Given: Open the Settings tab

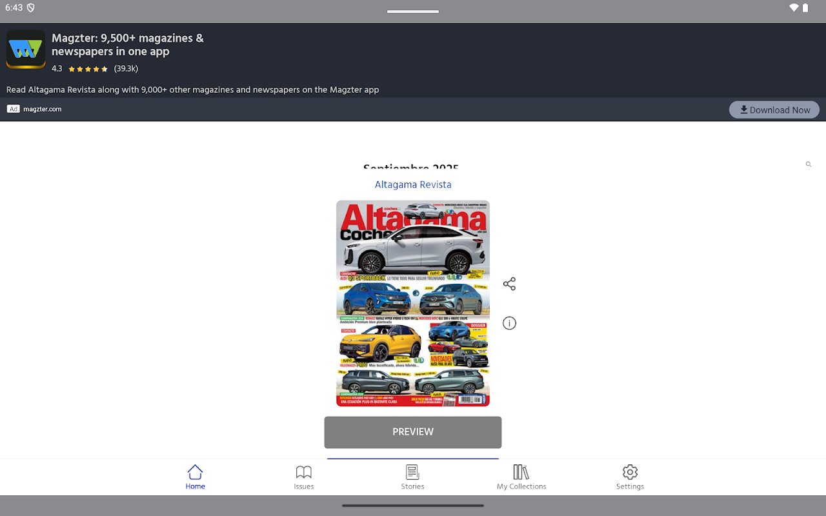Looking at the screenshot, I should tap(630, 477).
